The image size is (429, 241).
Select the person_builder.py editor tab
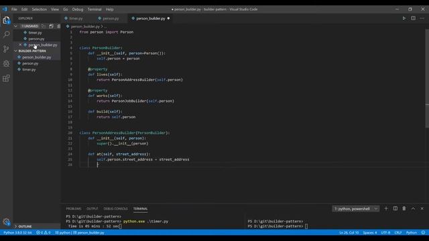point(150,18)
